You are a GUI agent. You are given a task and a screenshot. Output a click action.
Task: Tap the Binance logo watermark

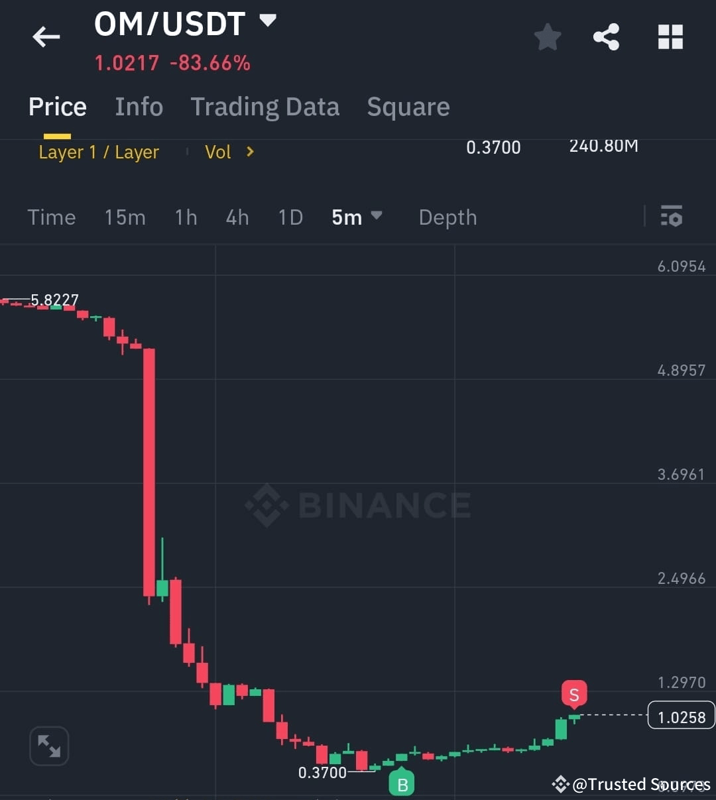358,506
